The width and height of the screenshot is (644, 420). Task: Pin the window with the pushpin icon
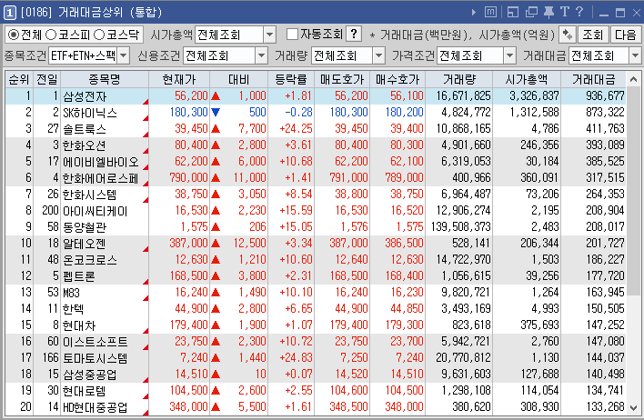coord(548,13)
